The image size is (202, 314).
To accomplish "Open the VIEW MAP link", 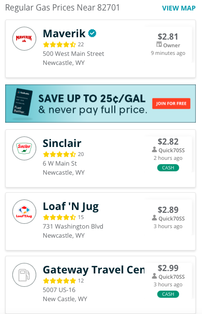I will point(179,8).
